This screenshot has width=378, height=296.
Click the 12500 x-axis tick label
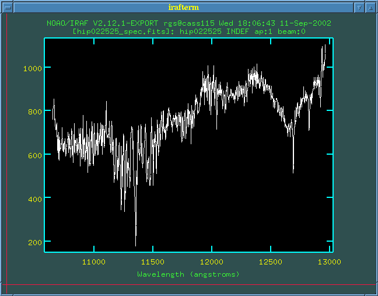[271, 262]
